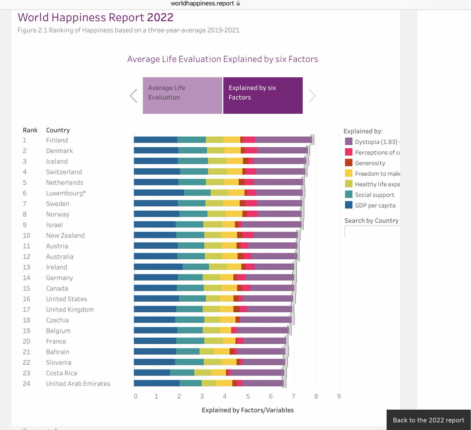The height and width of the screenshot is (430, 471).
Task: Click Norway's olive Healthy life expectancy segment
Action: [x=216, y=214]
